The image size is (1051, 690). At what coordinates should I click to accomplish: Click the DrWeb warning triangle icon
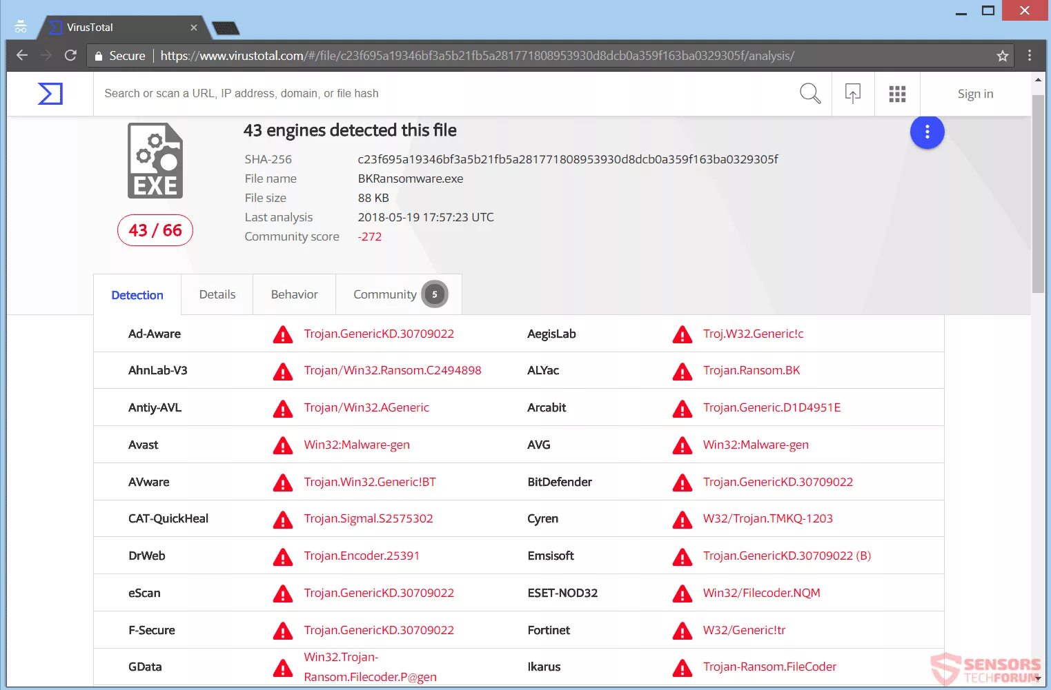click(282, 556)
